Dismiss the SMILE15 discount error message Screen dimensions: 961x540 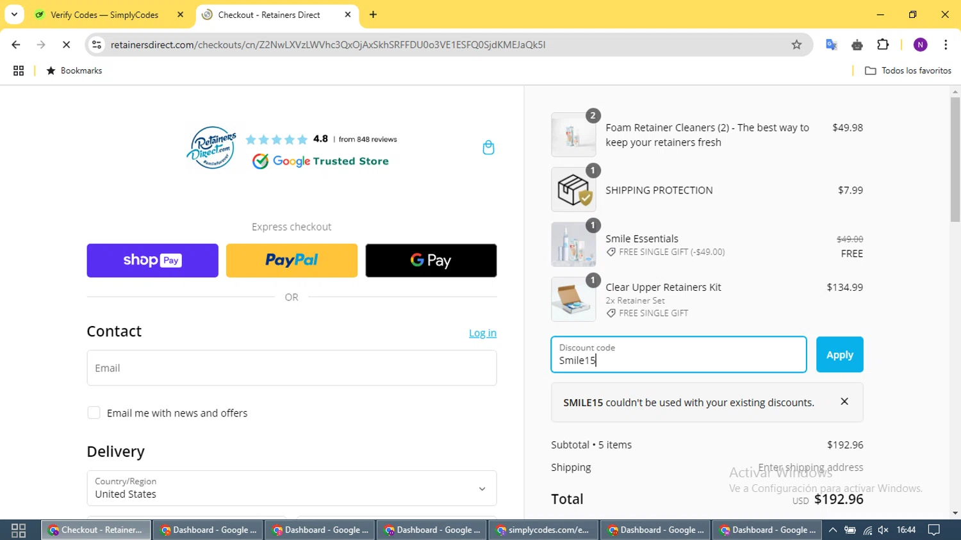844,402
